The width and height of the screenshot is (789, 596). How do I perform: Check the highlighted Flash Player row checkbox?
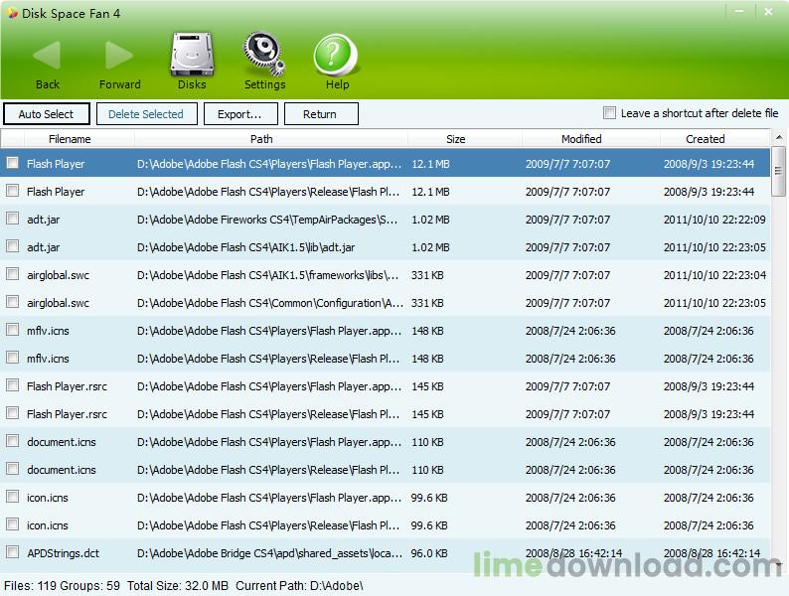coord(13,163)
